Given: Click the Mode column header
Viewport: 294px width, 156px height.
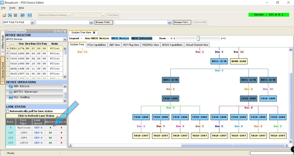Looking at the screenshot, I should point(55,44).
